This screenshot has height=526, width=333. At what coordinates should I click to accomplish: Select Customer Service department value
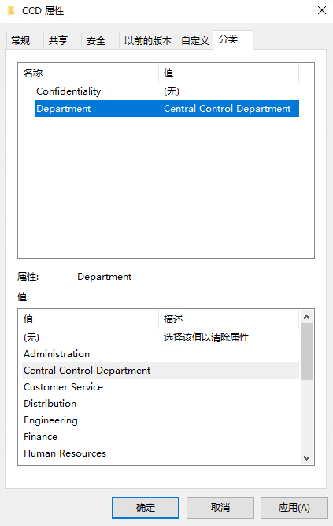161,387
